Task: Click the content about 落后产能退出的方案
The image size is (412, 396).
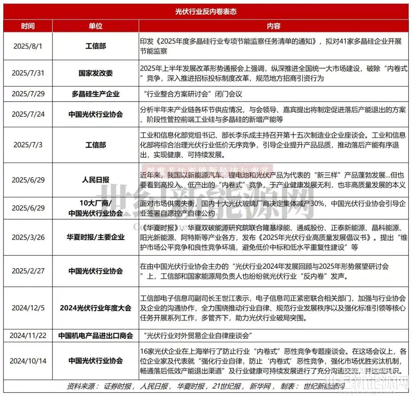Action: pos(273,114)
